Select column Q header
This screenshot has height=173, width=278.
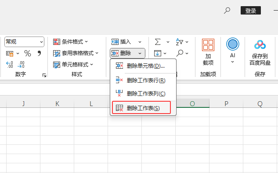coord(260,103)
